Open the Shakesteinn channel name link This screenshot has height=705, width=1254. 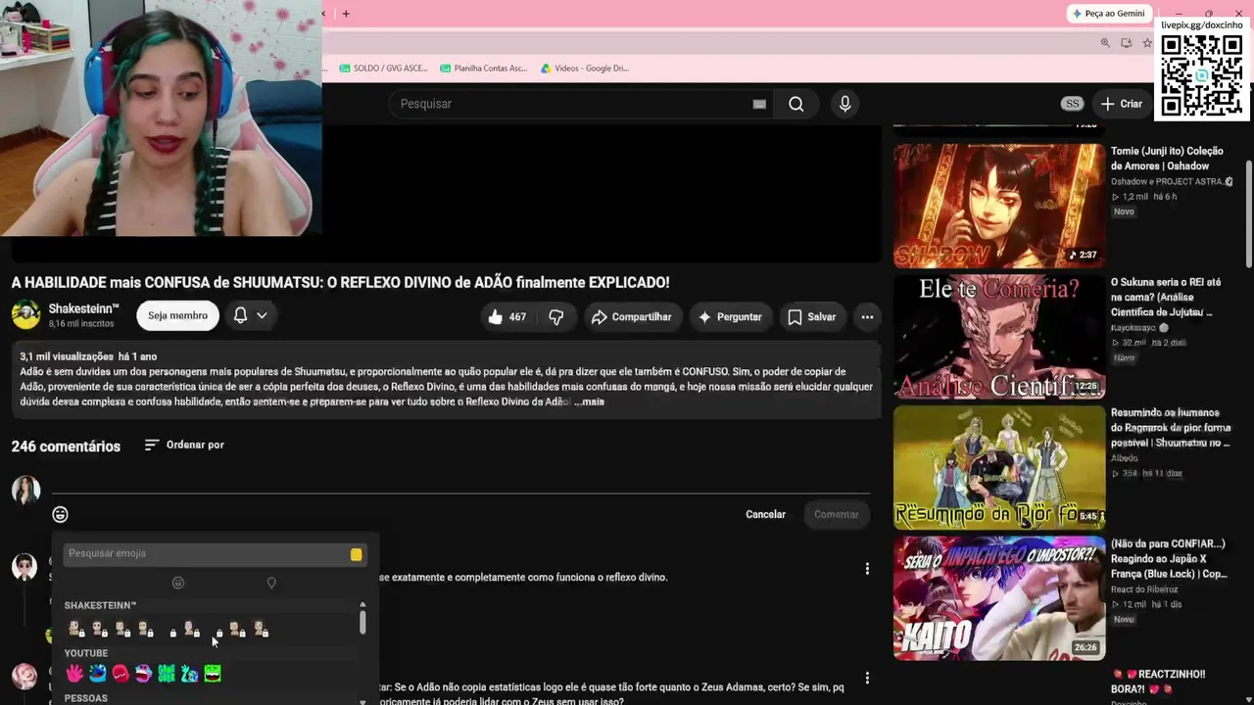tap(83, 308)
